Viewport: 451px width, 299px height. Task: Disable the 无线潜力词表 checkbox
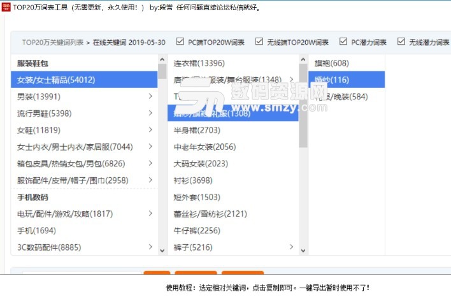click(x=401, y=41)
